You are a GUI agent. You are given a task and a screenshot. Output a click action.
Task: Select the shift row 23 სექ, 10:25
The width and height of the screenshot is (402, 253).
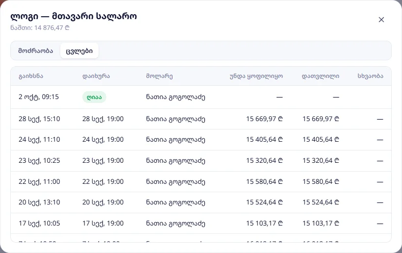(x=201, y=161)
